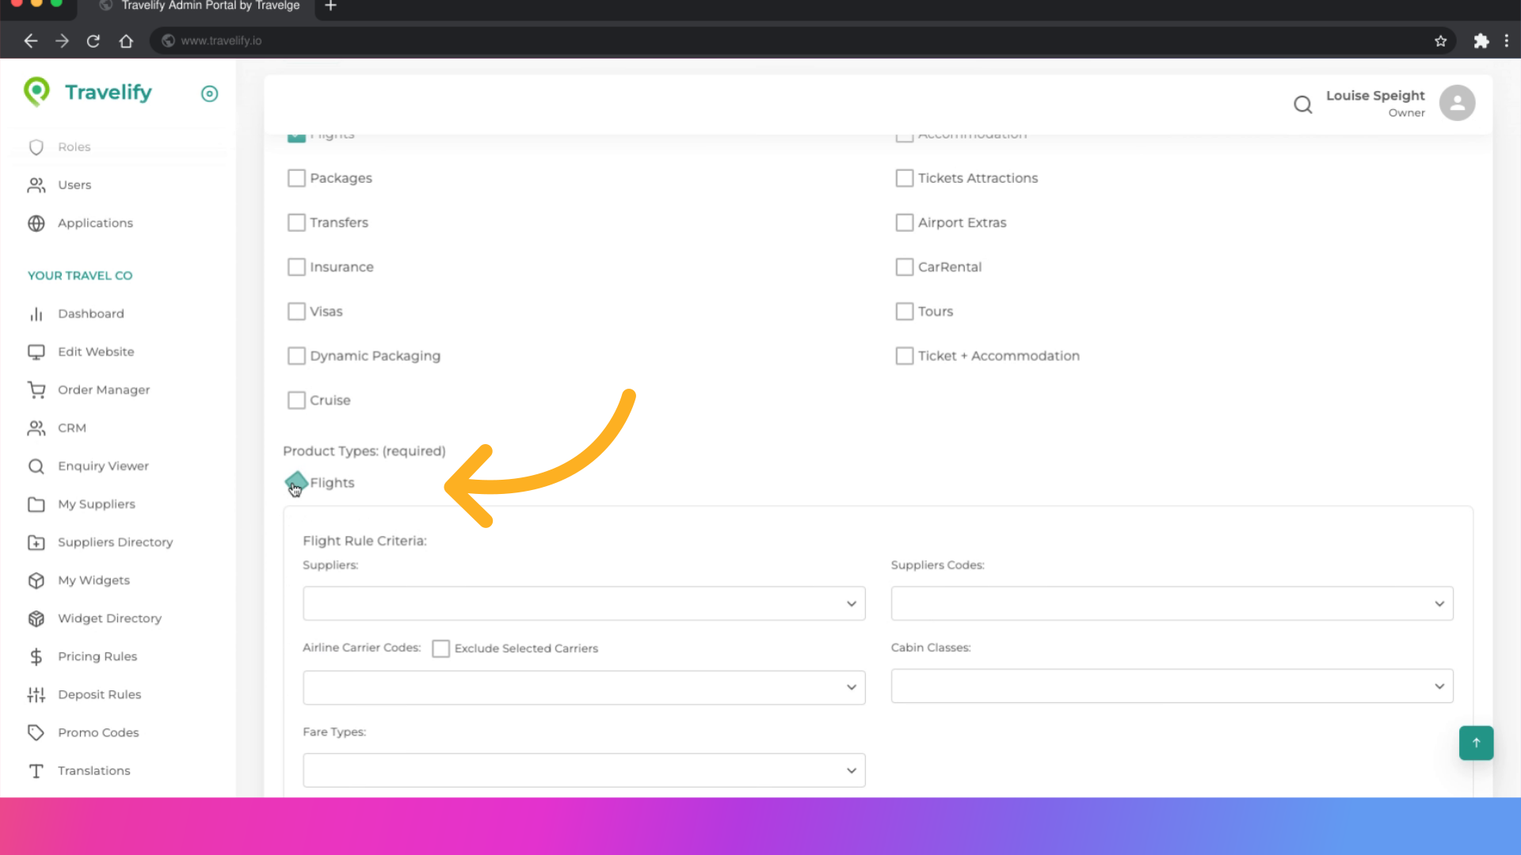The width and height of the screenshot is (1521, 855).
Task: Check Exclude Selected Carriers option
Action: [x=441, y=648]
